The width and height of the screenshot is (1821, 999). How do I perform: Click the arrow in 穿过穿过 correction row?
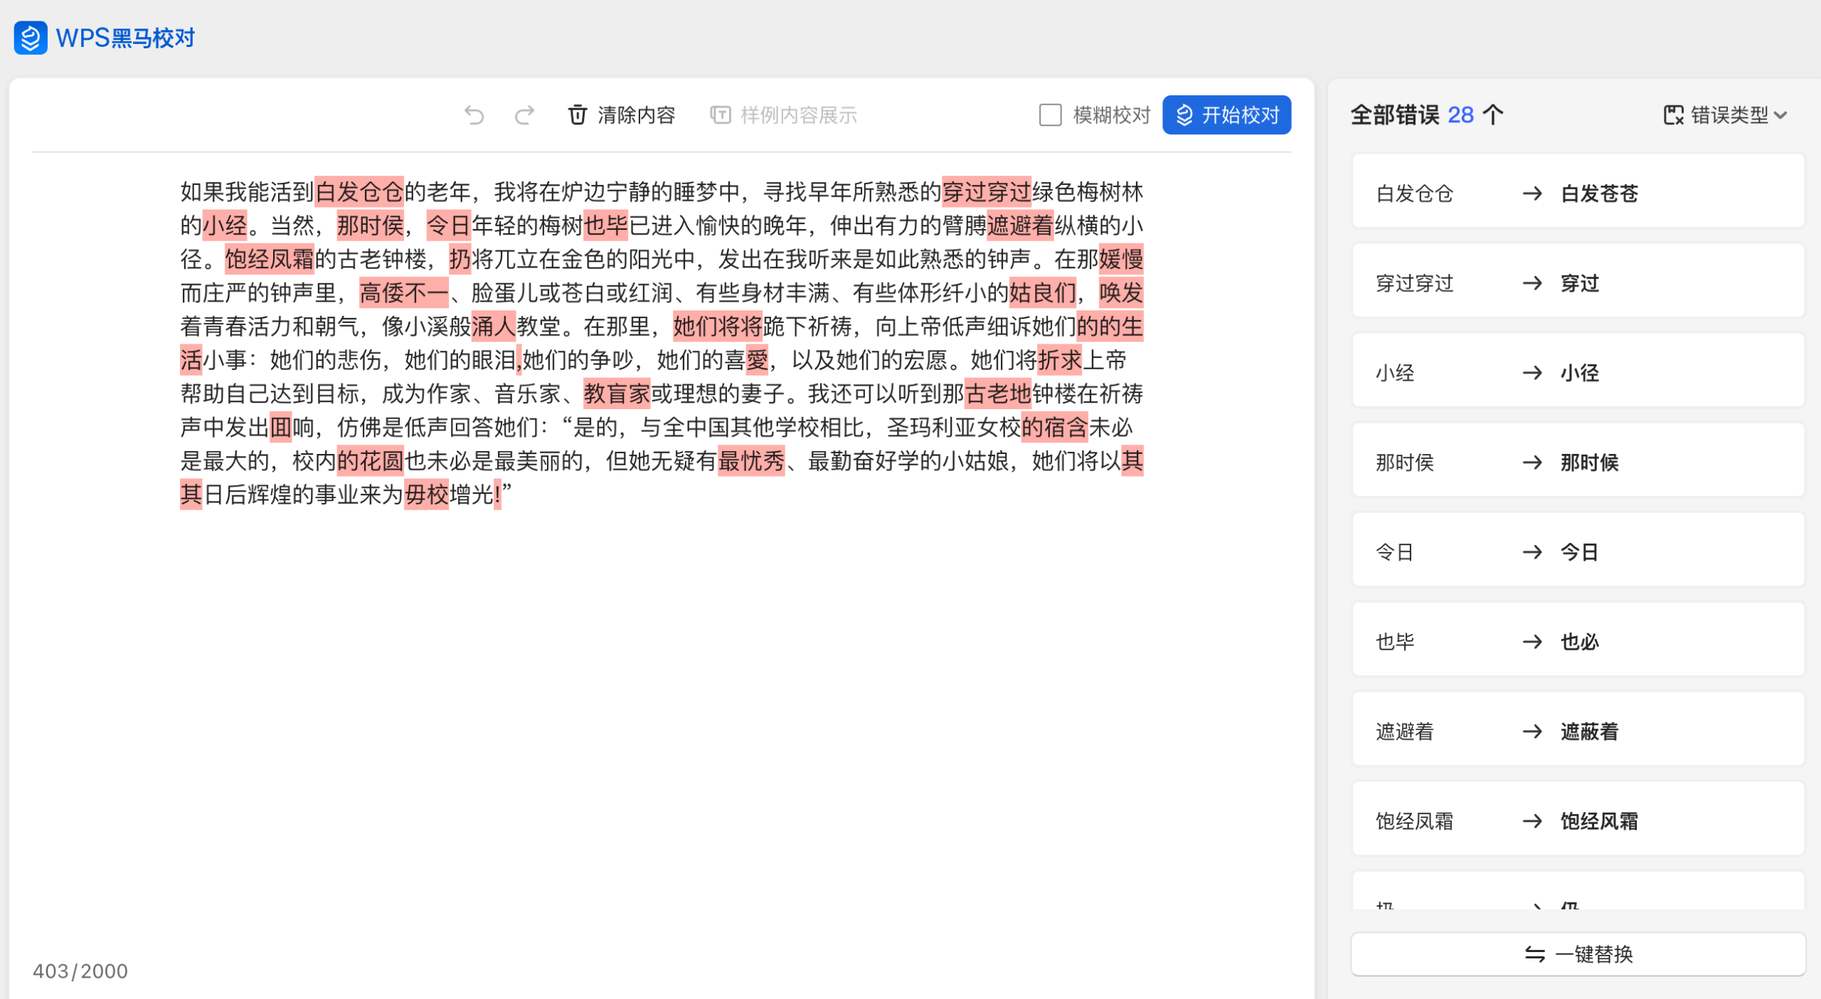click(x=1532, y=283)
